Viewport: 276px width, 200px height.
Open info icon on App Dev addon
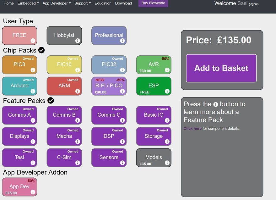tap(33, 192)
